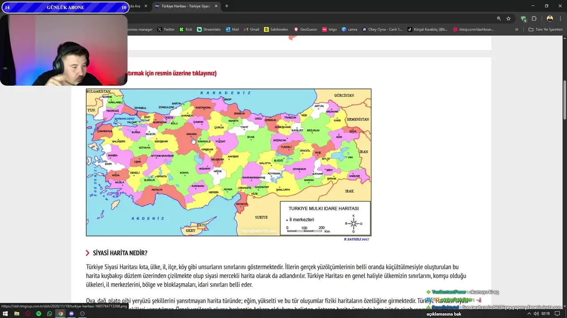Click the zoom magnifier icon in address bar

pos(499,19)
